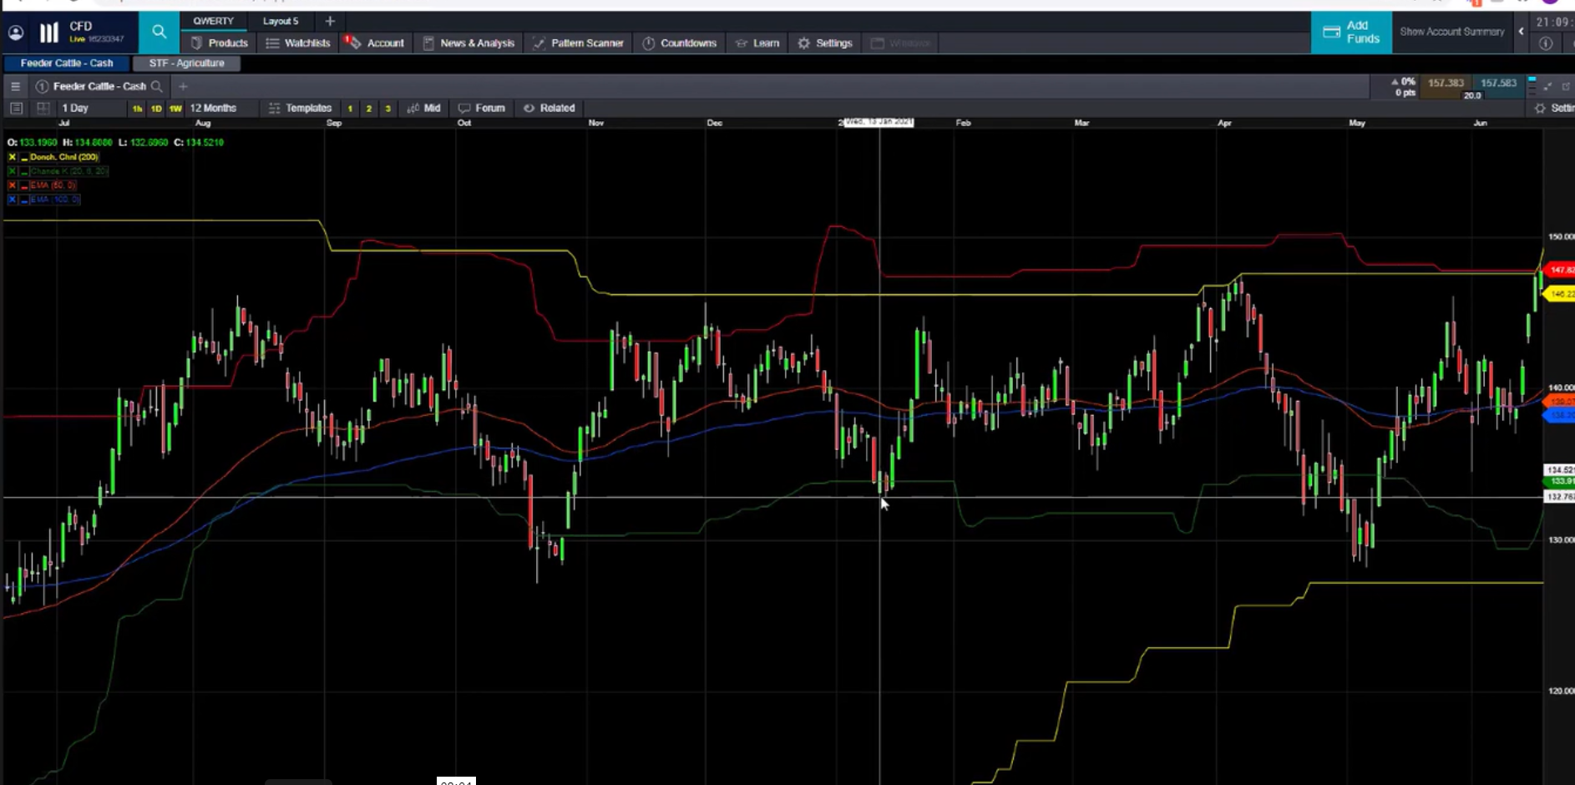Click the 0% 0 pts change indicator
This screenshot has width=1575, height=785.
1403,87
